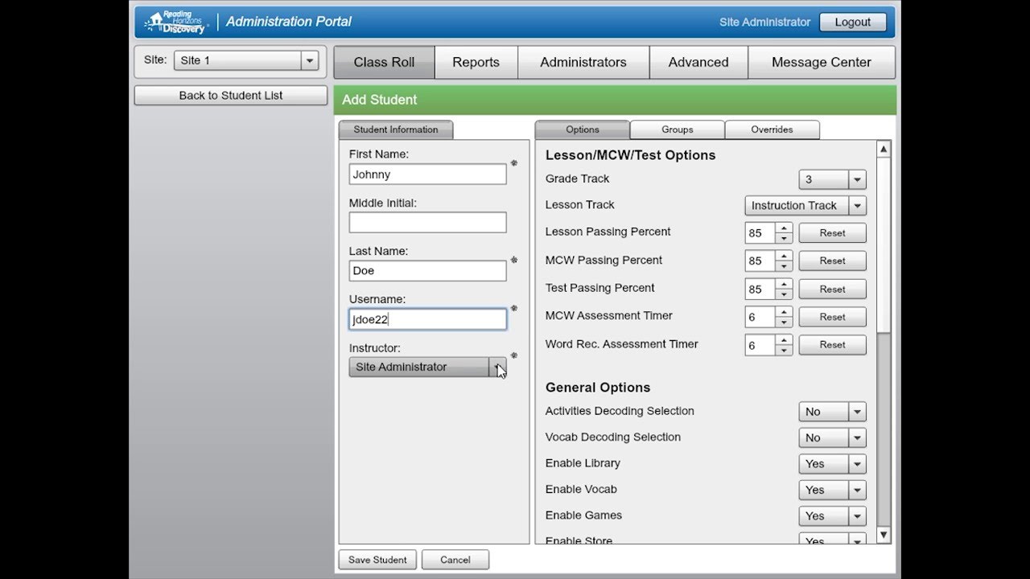The height and width of the screenshot is (579, 1030).
Task: Click the Word Rec. Assessment Timer field
Action: 760,345
